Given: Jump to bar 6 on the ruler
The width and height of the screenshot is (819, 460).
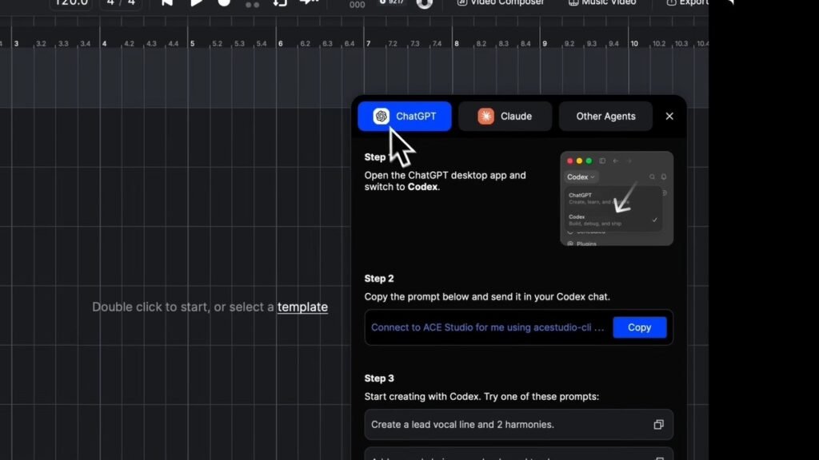Looking at the screenshot, I should pos(281,44).
